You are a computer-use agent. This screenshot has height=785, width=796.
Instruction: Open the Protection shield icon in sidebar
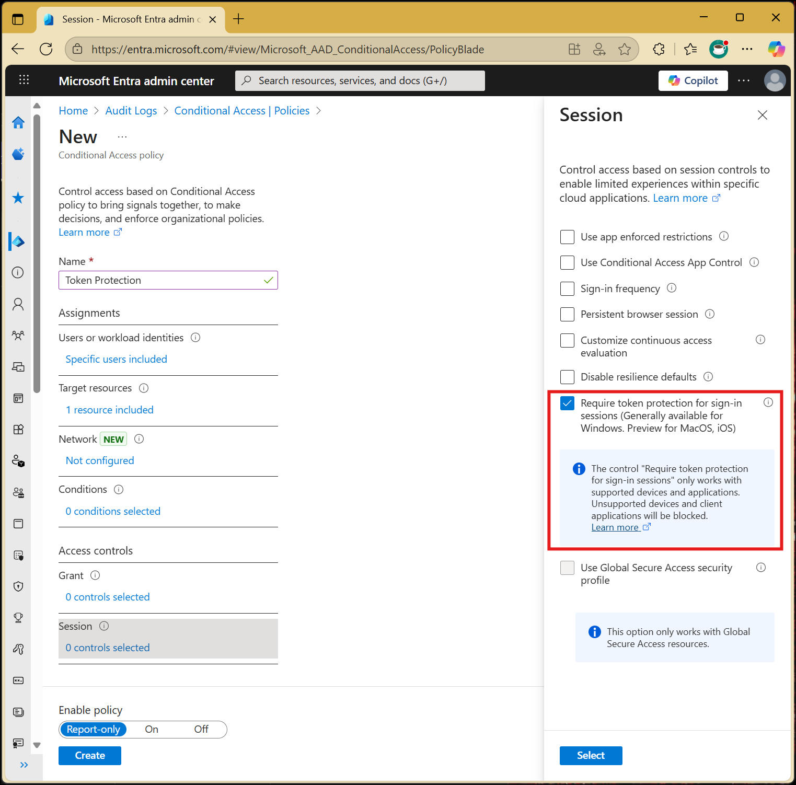[x=18, y=586]
